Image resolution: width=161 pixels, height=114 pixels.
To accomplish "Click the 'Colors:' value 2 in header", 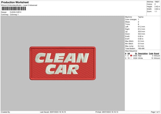I will (155, 4).
